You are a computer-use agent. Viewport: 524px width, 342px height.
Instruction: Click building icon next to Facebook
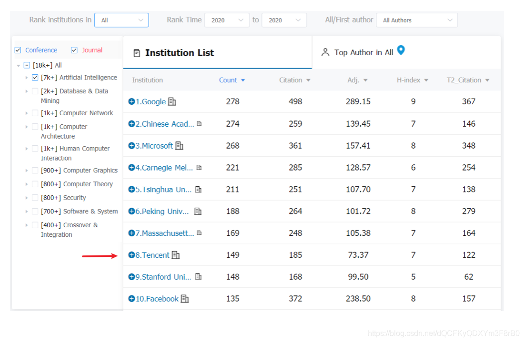click(185, 299)
